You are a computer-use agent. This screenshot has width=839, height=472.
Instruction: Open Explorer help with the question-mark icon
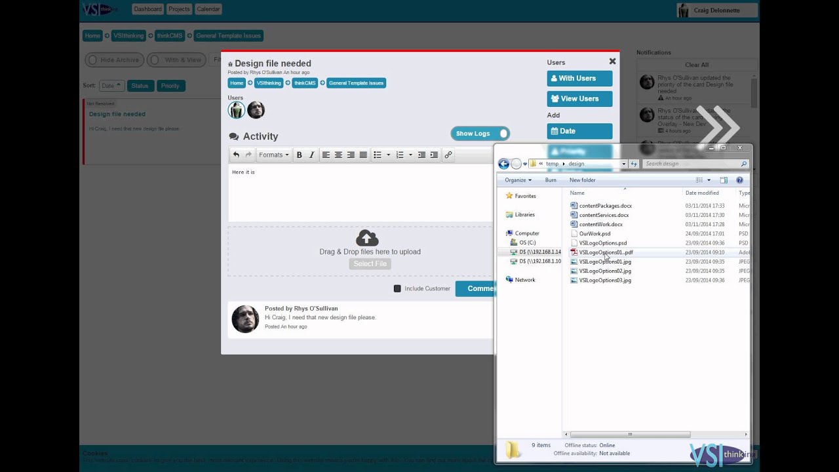tap(739, 180)
